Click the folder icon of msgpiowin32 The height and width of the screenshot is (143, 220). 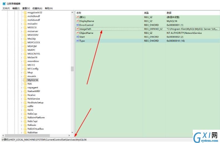25,12
